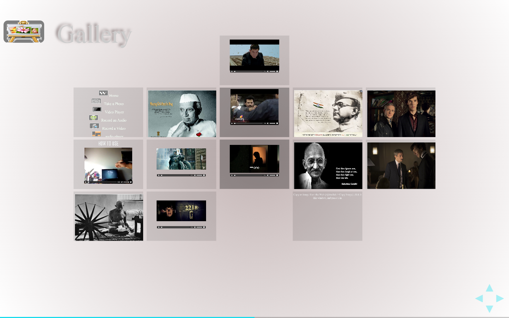Mute the top video of man by building

click(x=268, y=71)
